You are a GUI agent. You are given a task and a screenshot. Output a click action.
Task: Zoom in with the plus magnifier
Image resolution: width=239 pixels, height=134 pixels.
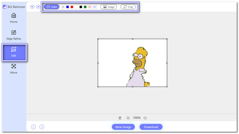(128, 118)
